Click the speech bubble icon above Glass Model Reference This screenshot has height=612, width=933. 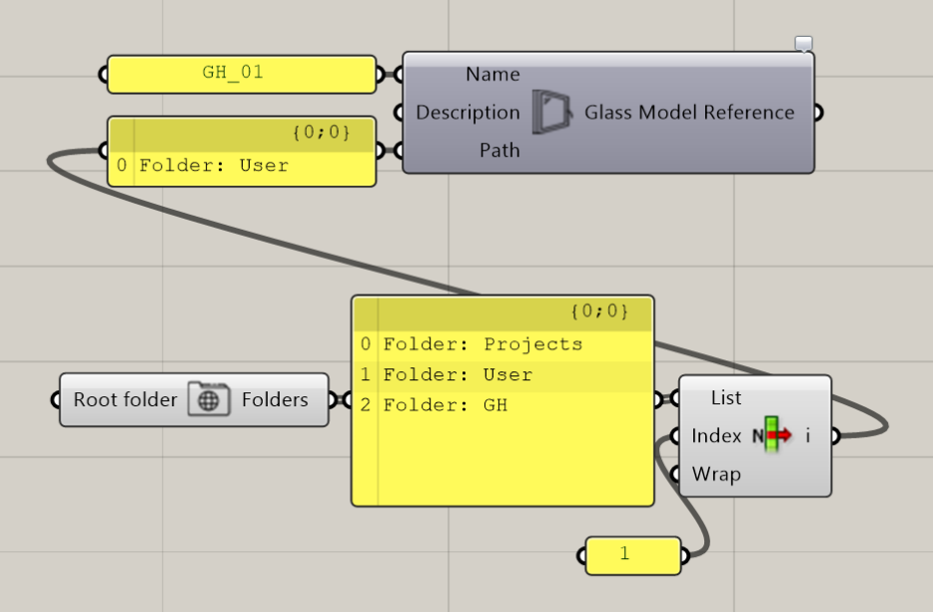pos(804,43)
